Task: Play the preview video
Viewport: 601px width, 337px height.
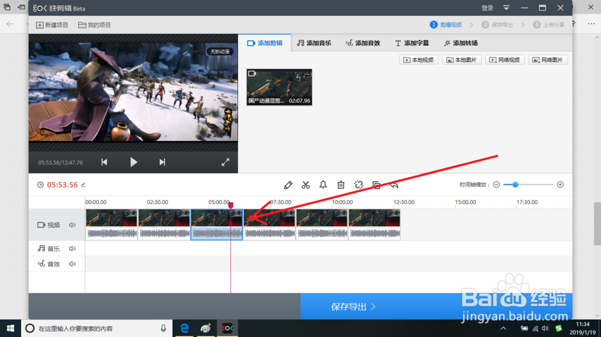Action: click(133, 162)
